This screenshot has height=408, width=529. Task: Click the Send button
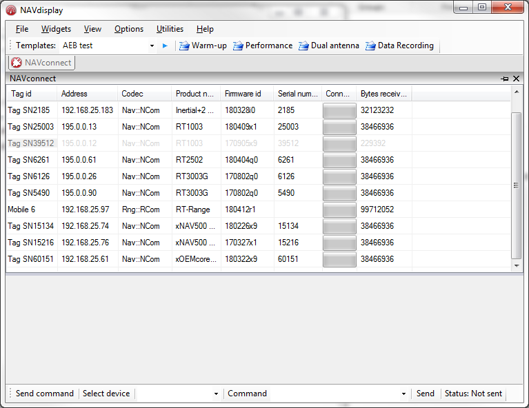(425, 394)
